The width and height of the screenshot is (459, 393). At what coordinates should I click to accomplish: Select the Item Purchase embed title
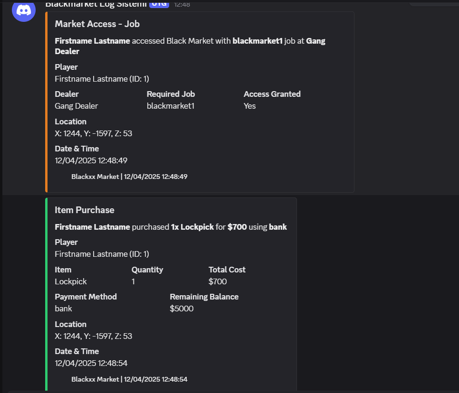(x=85, y=210)
